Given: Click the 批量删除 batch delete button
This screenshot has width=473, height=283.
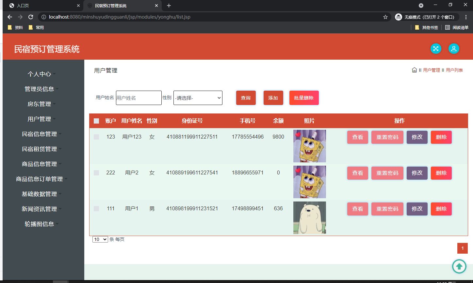Looking at the screenshot, I should tap(304, 98).
